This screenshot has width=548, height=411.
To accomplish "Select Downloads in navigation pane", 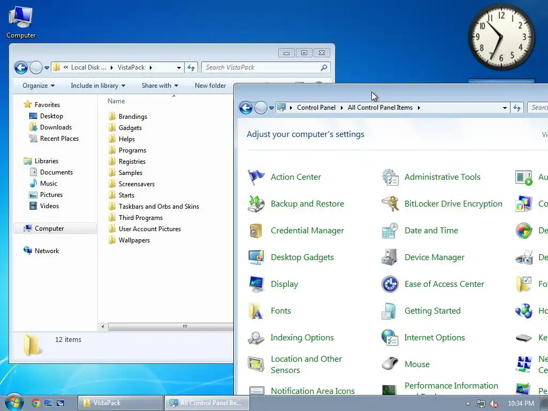I will (56, 127).
